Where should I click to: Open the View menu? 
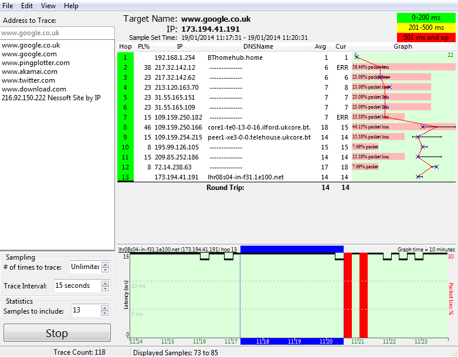point(48,6)
